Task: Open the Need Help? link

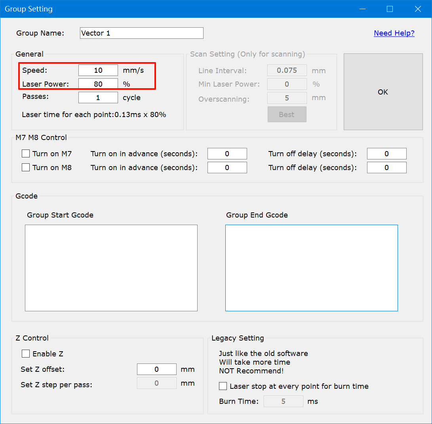Action: tap(394, 33)
